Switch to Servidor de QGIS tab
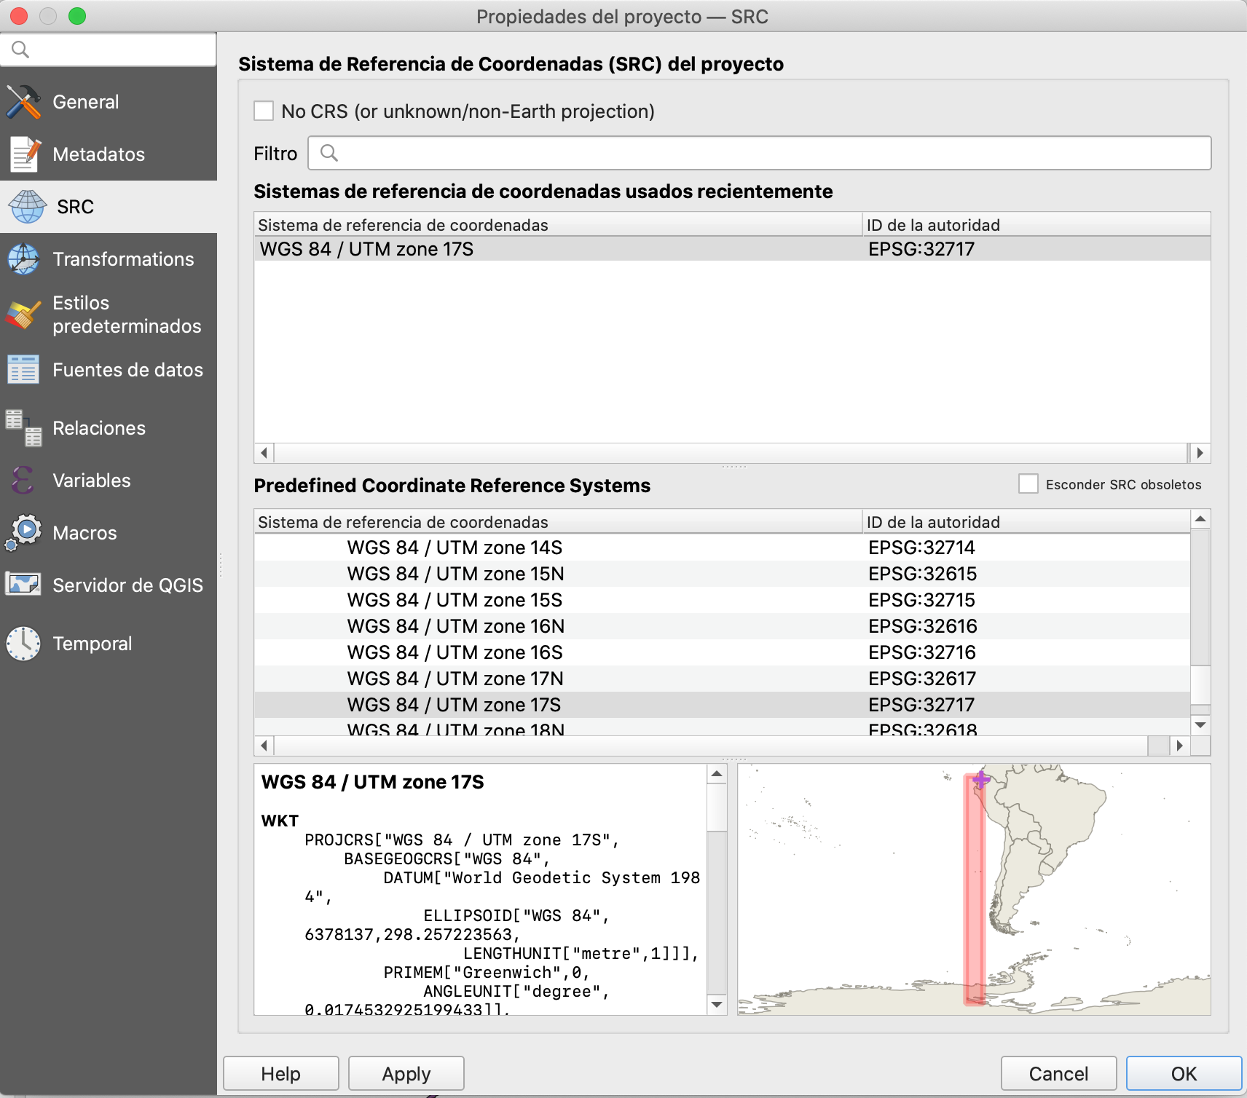Image resolution: width=1247 pixels, height=1098 pixels. tap(127, 585)
